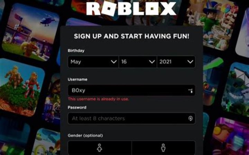Select the male gender icon
This screenshot has width=249, height=155.
(163, 148)
